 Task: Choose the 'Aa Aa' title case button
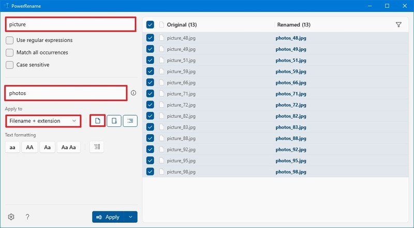pyautogui.click(x=69, y=147)
